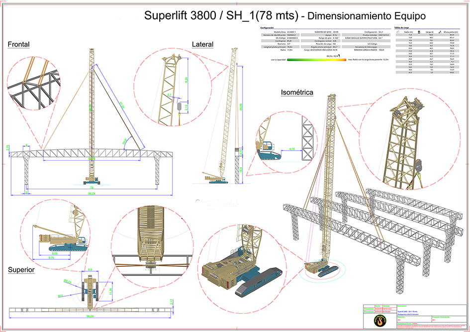Click the green-to-red capacity usage bar
Image resolution: width=470 pixels, height=332 pixels.
(x=316, y=60)
